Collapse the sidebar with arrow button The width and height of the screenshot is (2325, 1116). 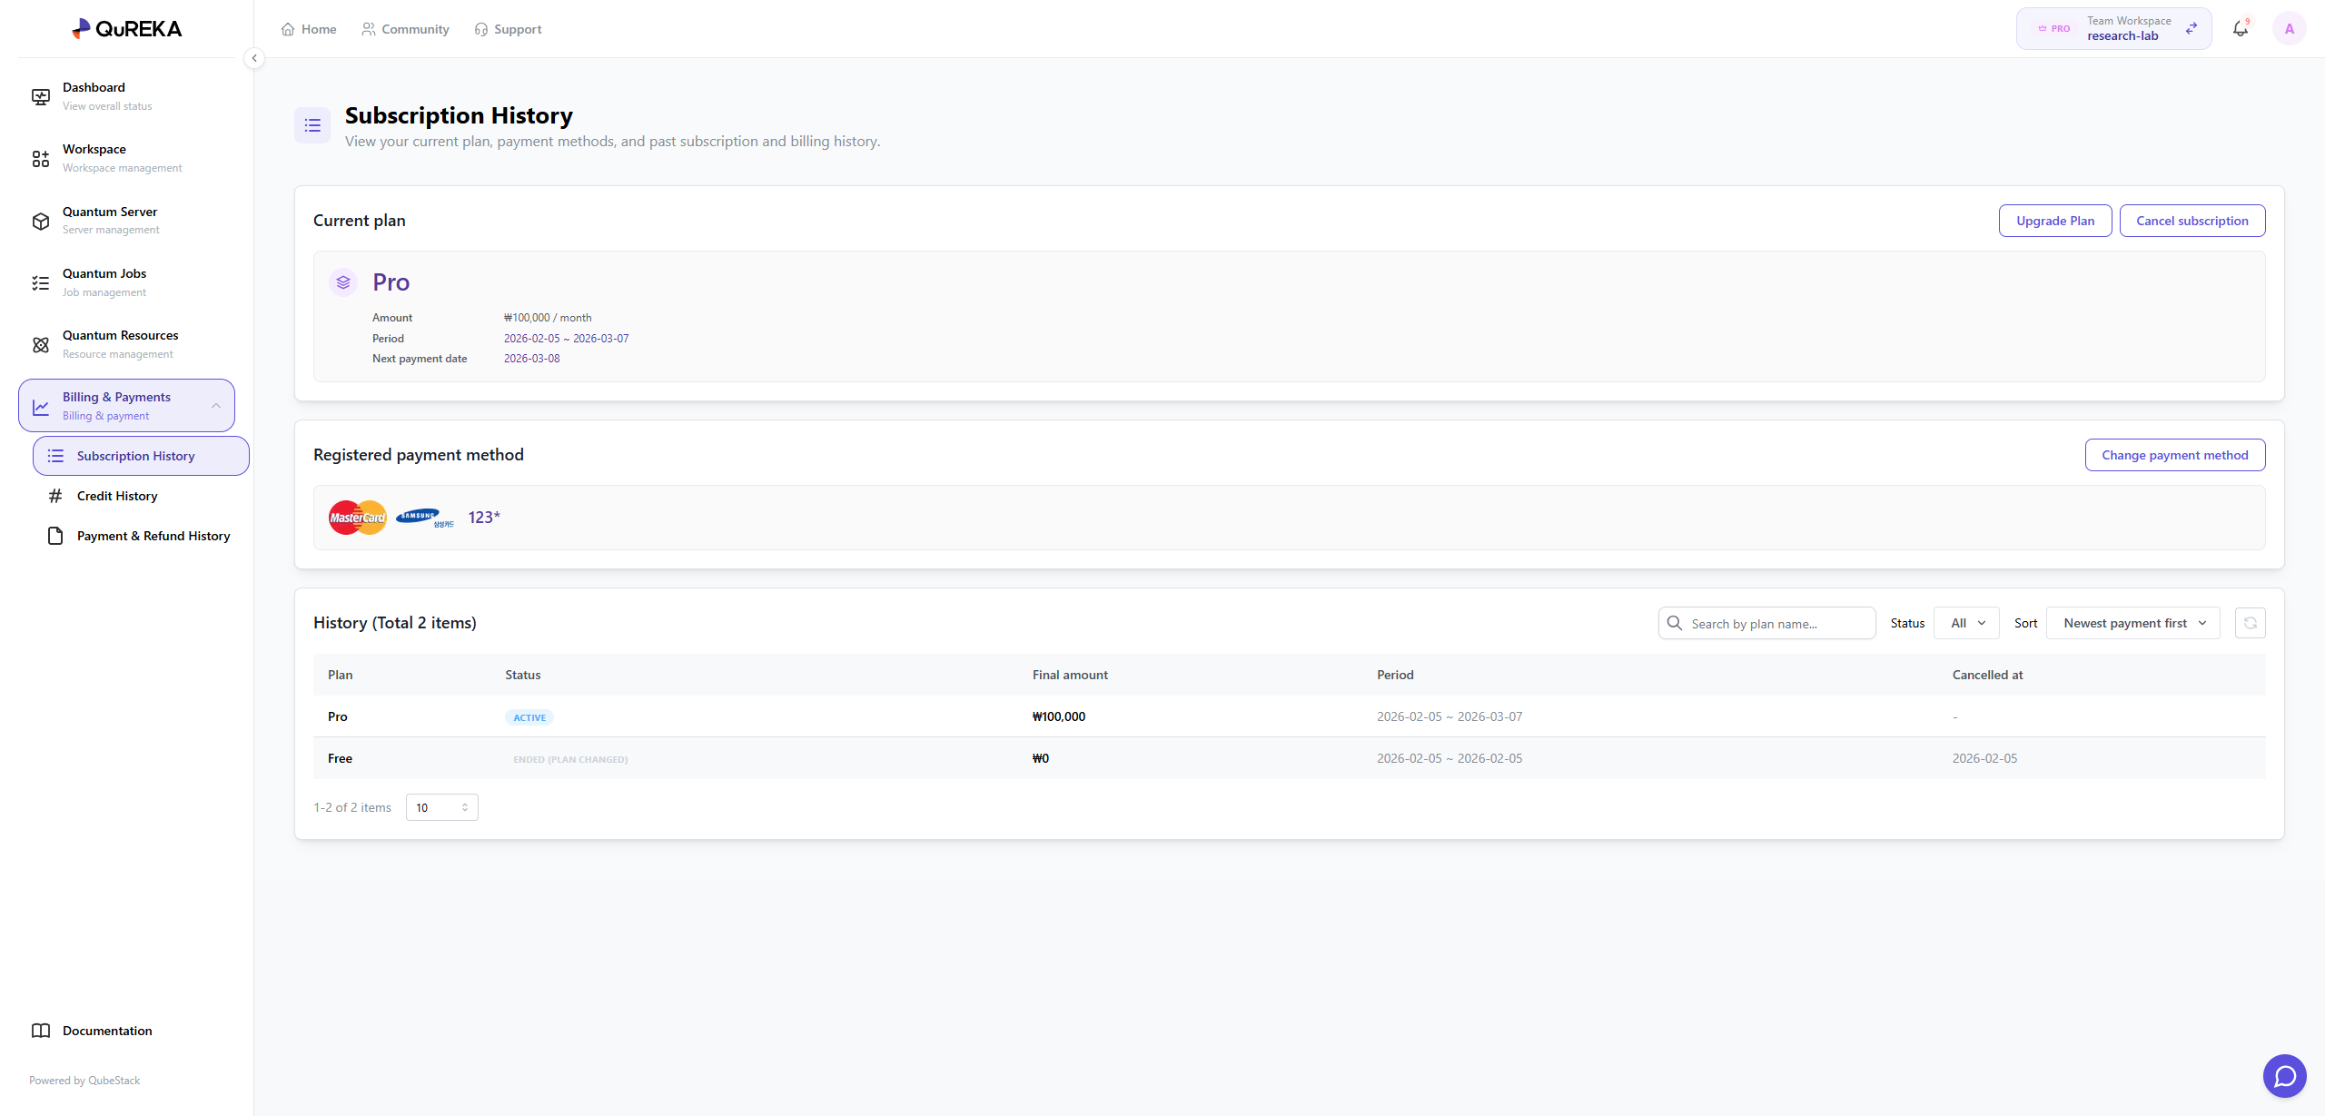pyautogui.click(x=254, y=58)
